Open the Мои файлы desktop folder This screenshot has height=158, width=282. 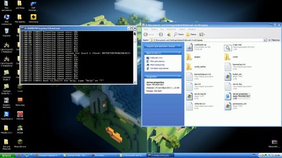20,18
